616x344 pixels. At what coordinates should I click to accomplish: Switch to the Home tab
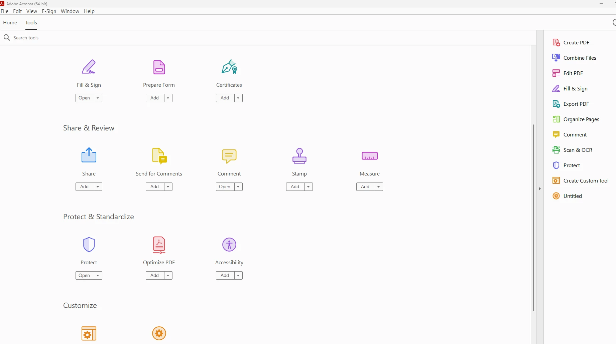click(10, 23)
